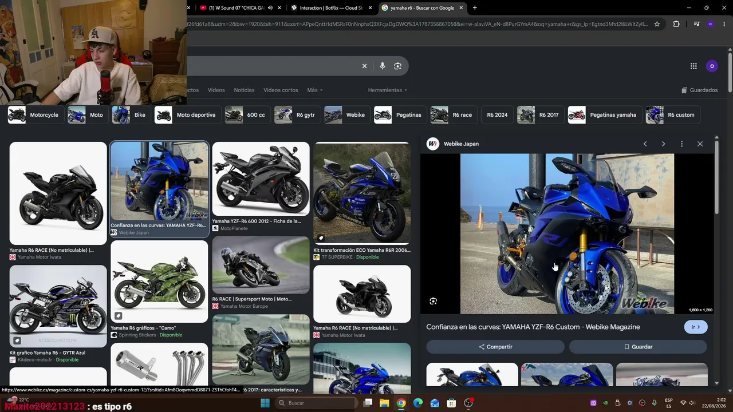Bookmark this page with the star icon
733x412 pixels.
(x=657, y=24)
